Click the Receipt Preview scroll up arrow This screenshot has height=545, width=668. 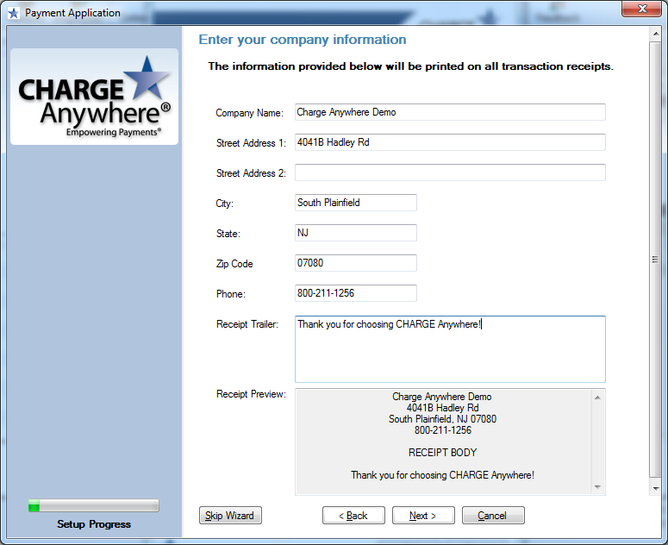tap(598, 398)
